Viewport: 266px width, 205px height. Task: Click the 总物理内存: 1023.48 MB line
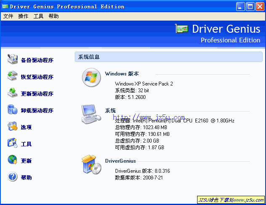[141, 127]
